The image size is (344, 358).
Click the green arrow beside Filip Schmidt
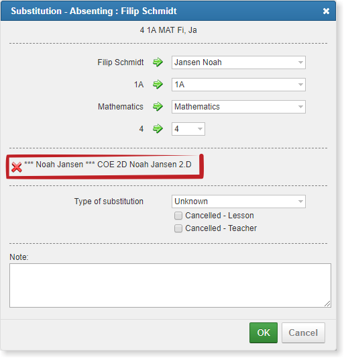[x=158, y=62]
